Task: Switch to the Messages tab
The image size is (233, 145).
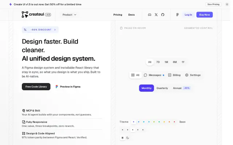Action: pos(154,75)
